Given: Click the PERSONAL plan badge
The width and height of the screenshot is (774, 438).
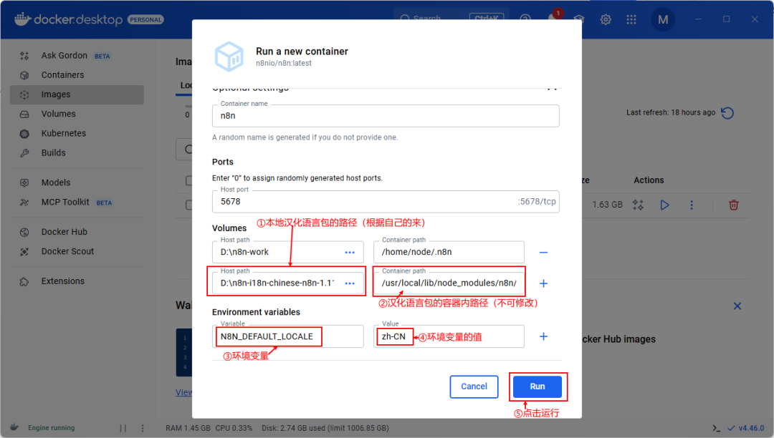Looking at the screenshot, I should pos(145,20).
